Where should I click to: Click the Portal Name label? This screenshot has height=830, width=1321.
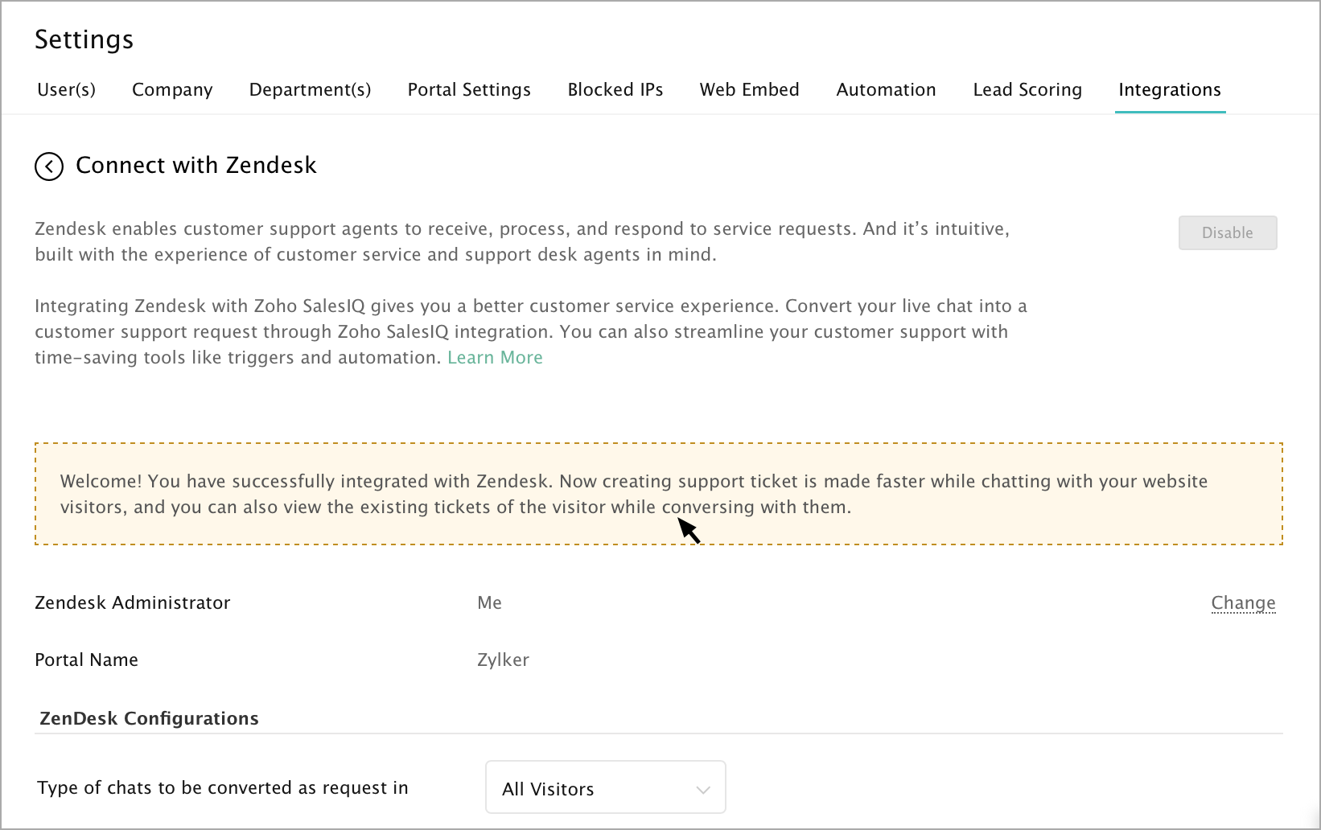click(86, 659)
